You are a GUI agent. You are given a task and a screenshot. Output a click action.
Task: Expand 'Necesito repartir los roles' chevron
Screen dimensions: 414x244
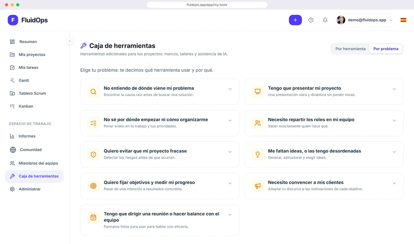[x=394, y=121]
